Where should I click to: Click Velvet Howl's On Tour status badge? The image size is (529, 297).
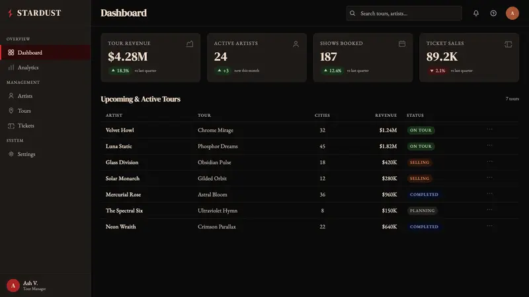coord(421,130)
